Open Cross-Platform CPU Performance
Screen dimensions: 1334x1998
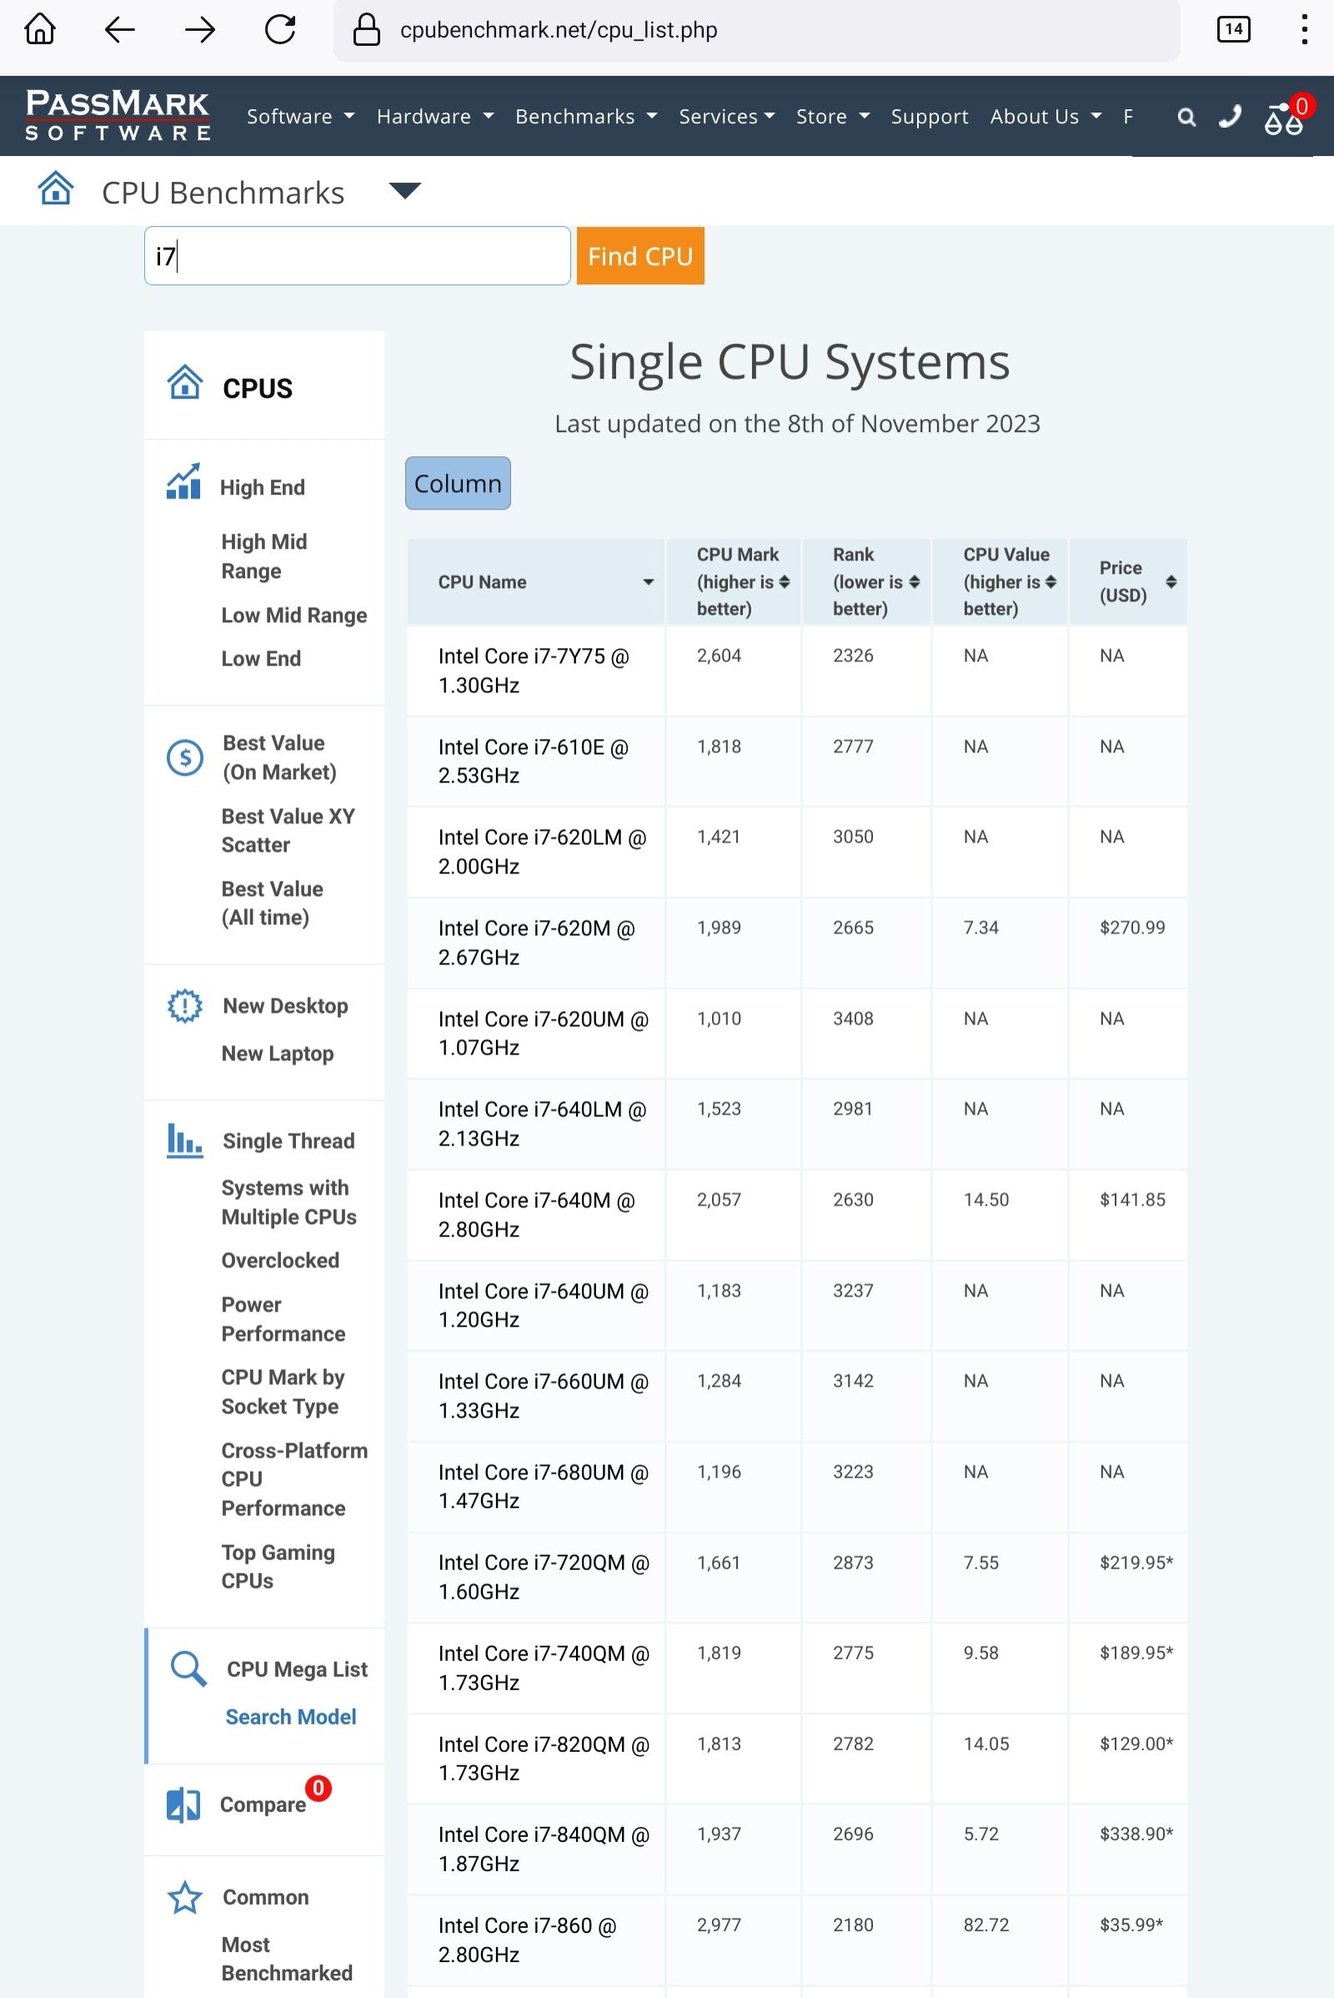[294, 1480]
